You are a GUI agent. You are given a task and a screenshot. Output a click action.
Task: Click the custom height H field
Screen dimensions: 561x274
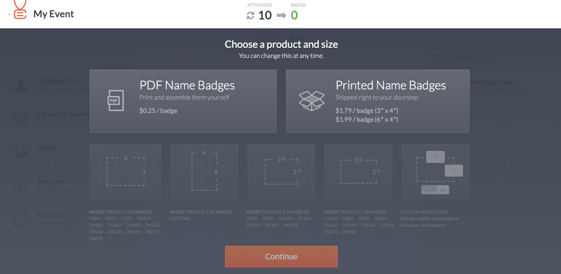(454, 170)
